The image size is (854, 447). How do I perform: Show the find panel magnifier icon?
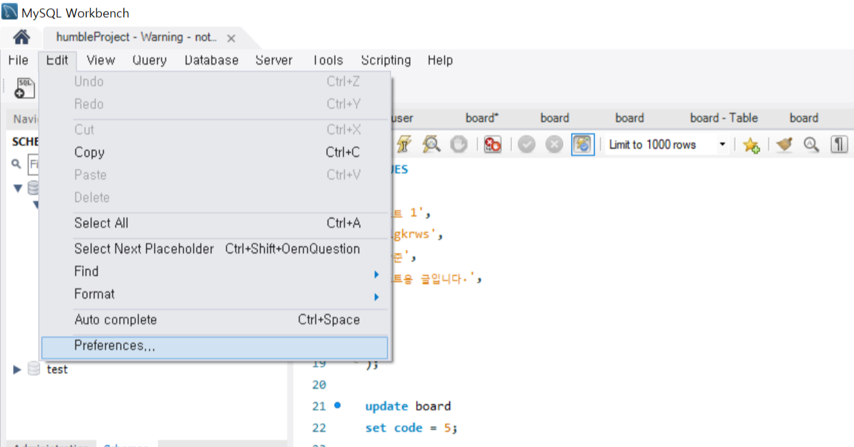point(811,144)
